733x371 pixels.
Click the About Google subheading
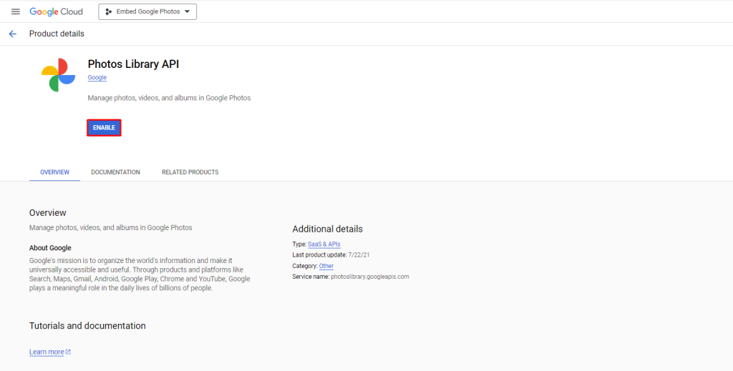click(51, 248)
